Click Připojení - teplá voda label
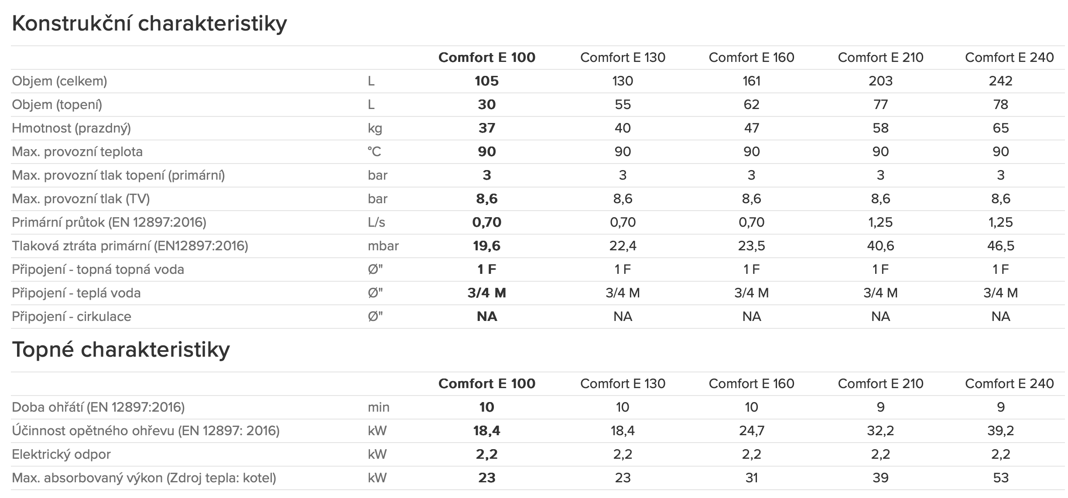Viewport: 1068px width, 498px height. [x=76, y=293]
